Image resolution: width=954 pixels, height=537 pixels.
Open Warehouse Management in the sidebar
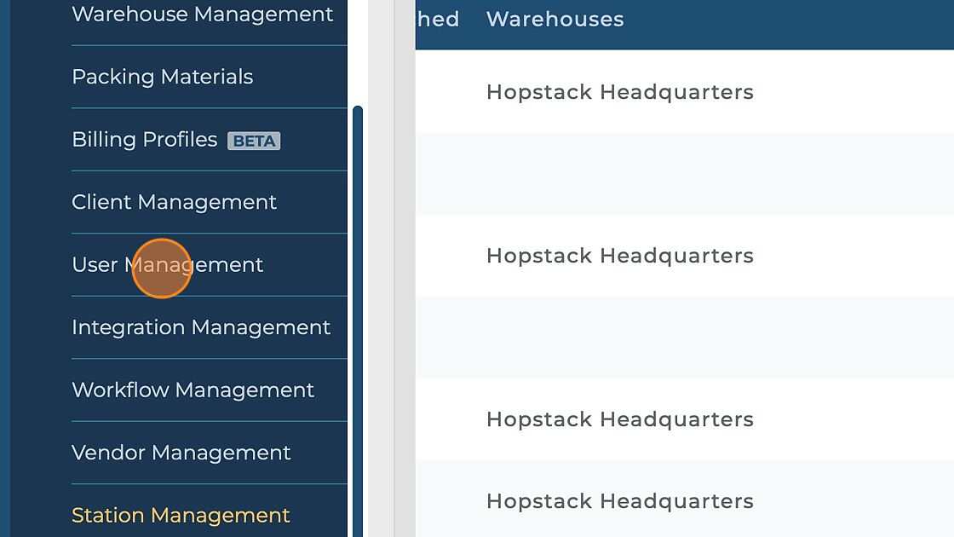tap(203, 14)
